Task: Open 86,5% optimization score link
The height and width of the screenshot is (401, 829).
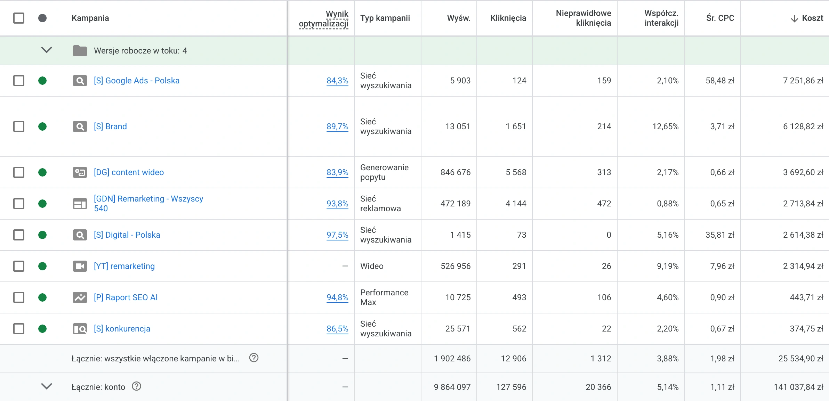Action: click(337, 329)
